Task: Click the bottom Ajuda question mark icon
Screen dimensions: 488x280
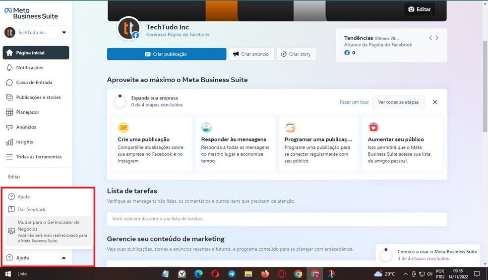Action: point(9,258)
